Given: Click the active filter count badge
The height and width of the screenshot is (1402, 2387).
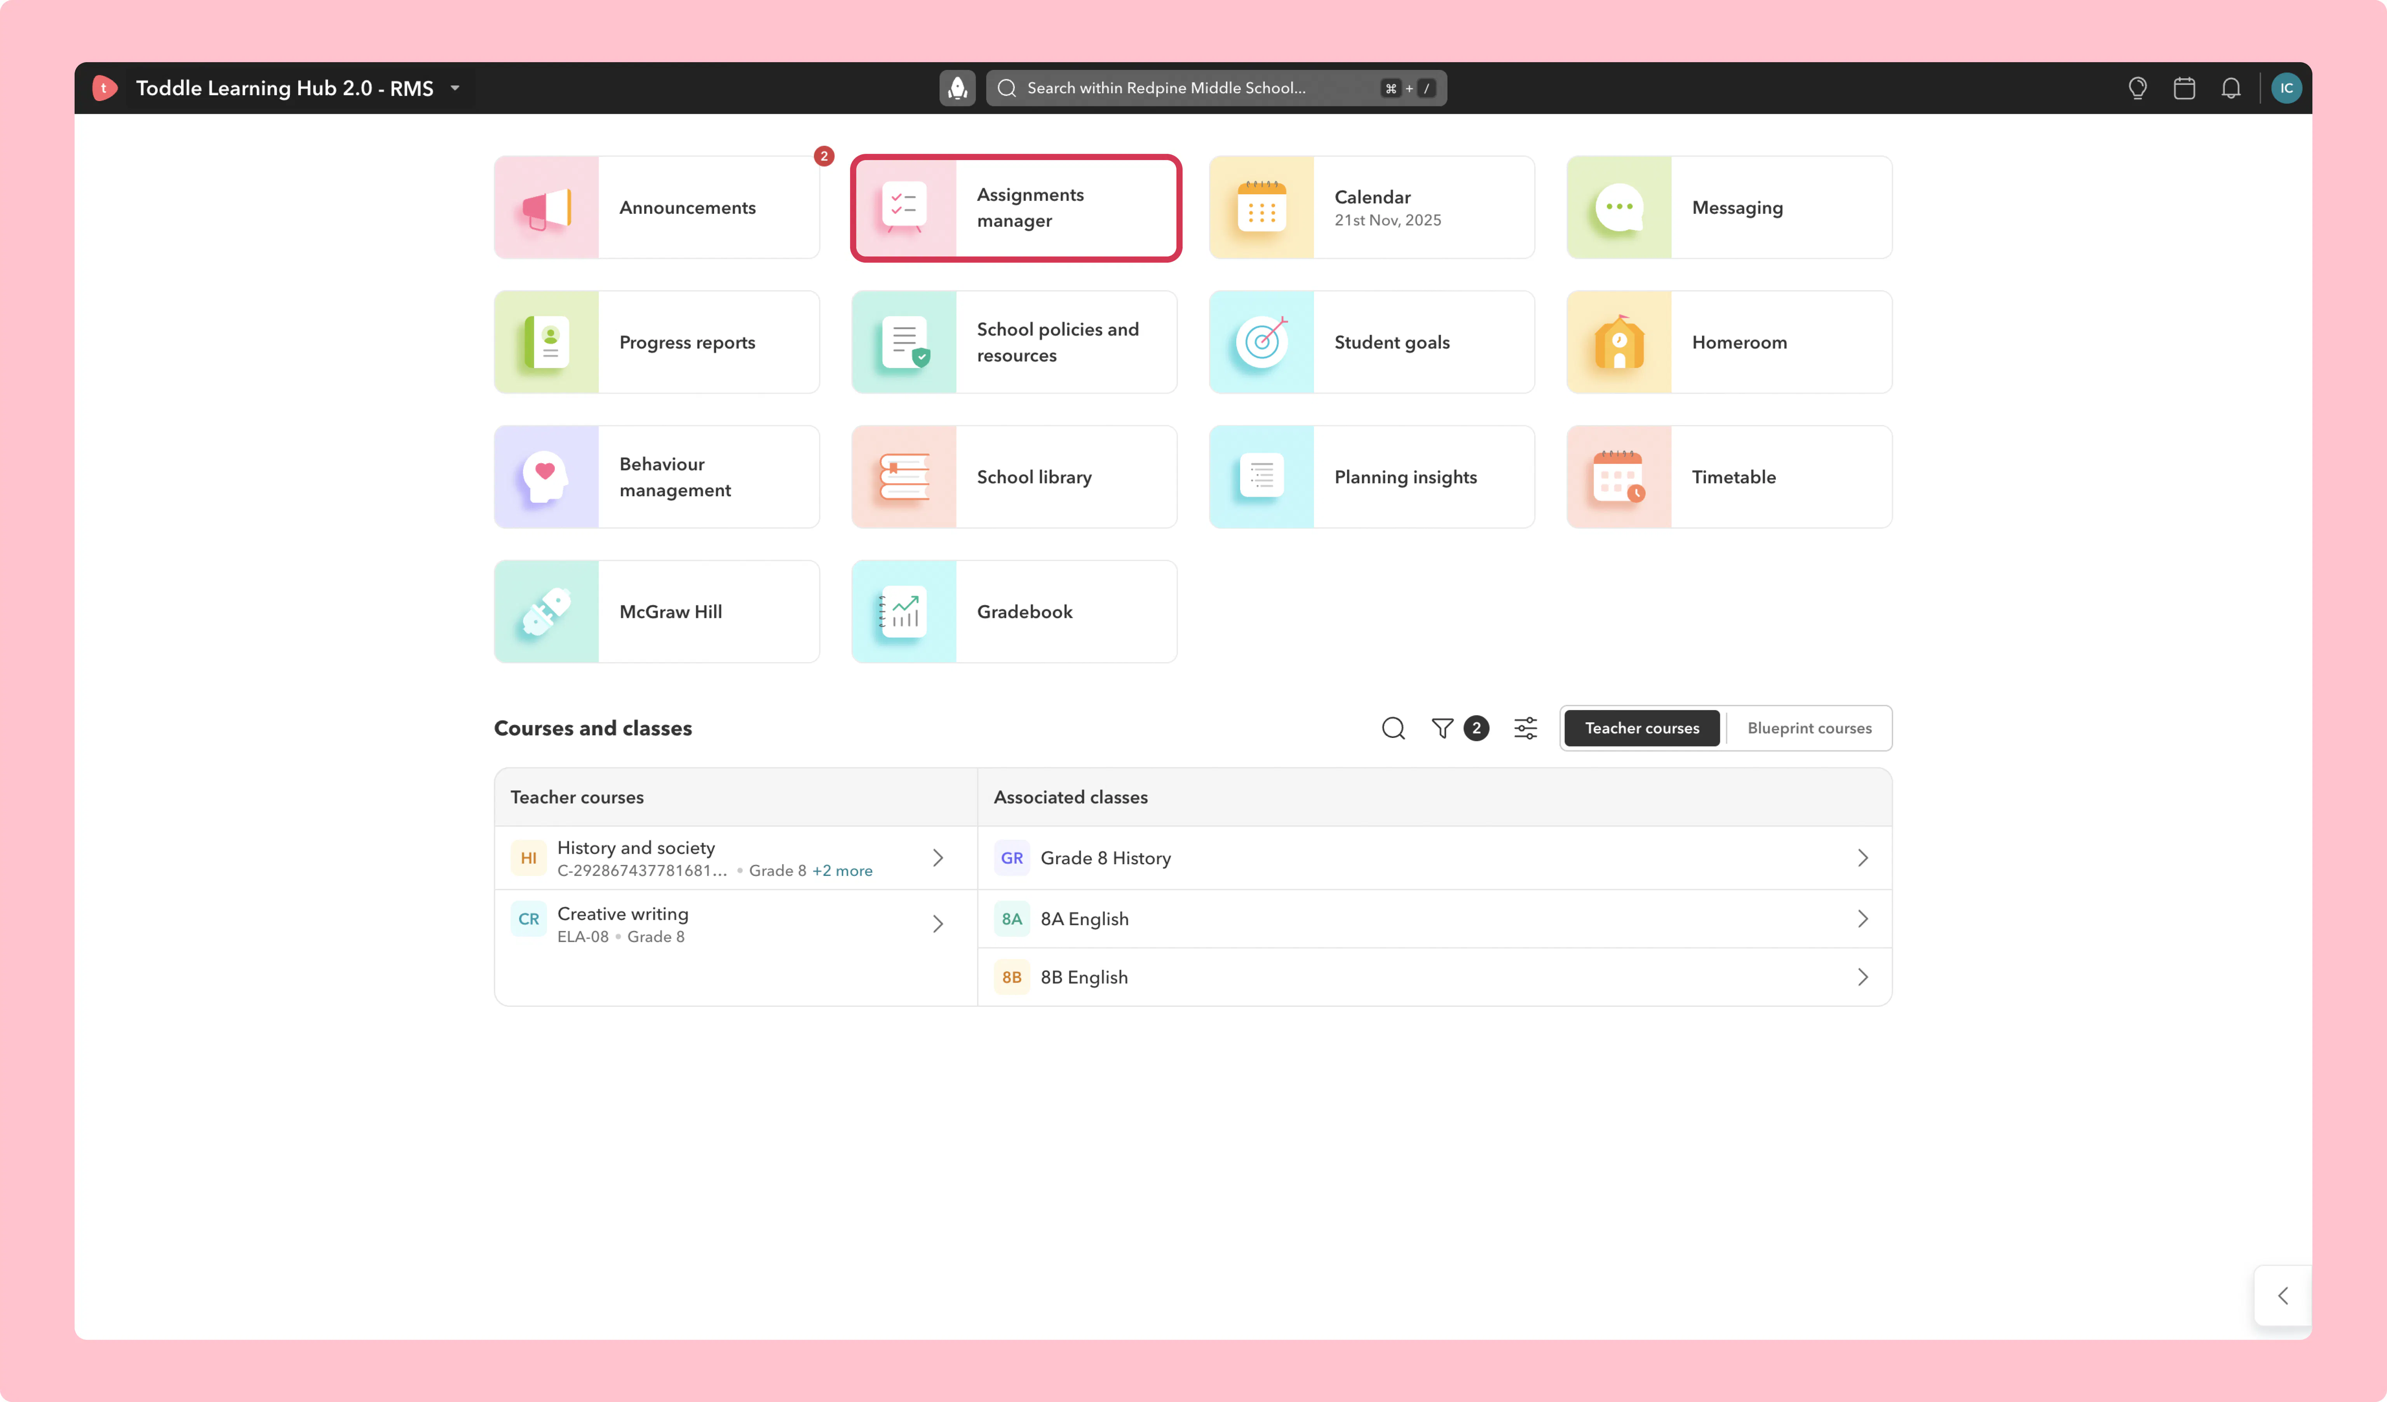Looking at the screenshot, I should (x=1476, y=729).
